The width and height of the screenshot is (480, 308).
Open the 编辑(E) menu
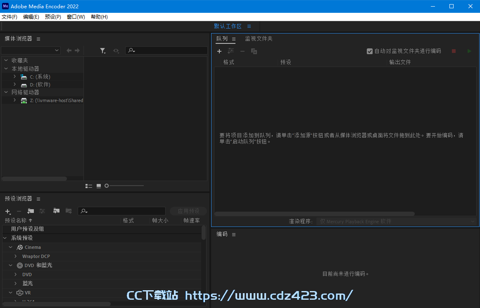(x=31, y=17)
